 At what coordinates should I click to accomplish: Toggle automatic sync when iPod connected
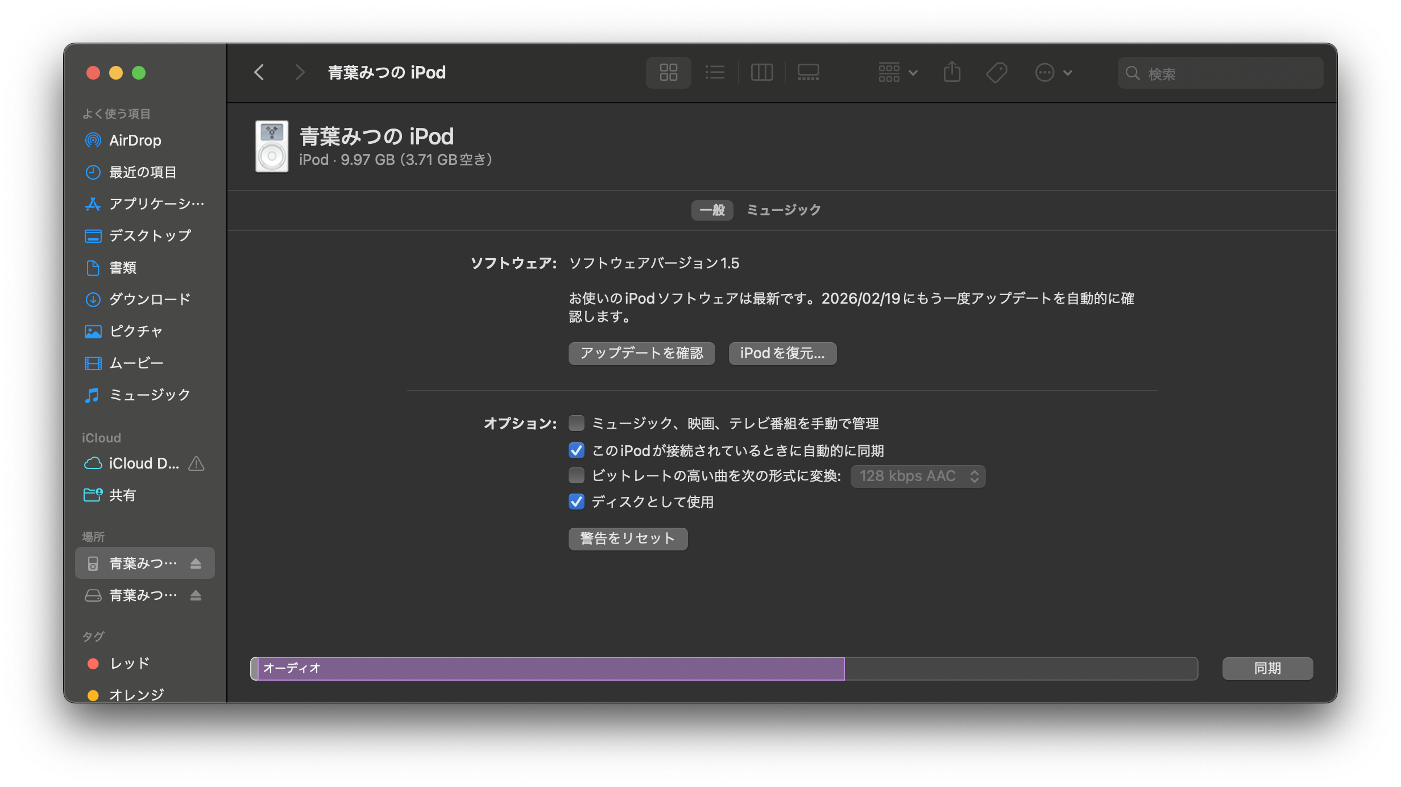pos(577,450)
